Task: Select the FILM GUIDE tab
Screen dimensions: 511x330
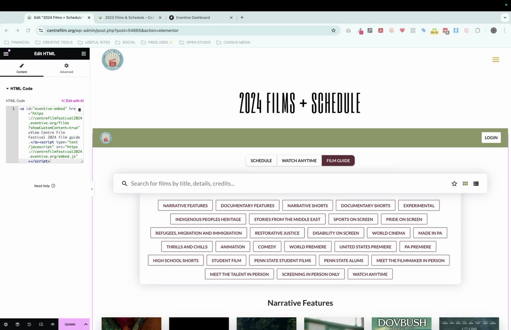Action: 338,161
